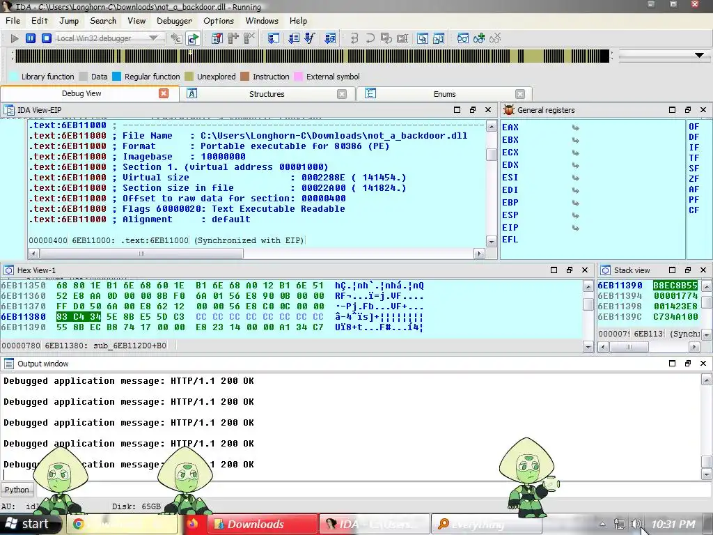Open the File menu

pyautogui.click(x=13, y=20)
